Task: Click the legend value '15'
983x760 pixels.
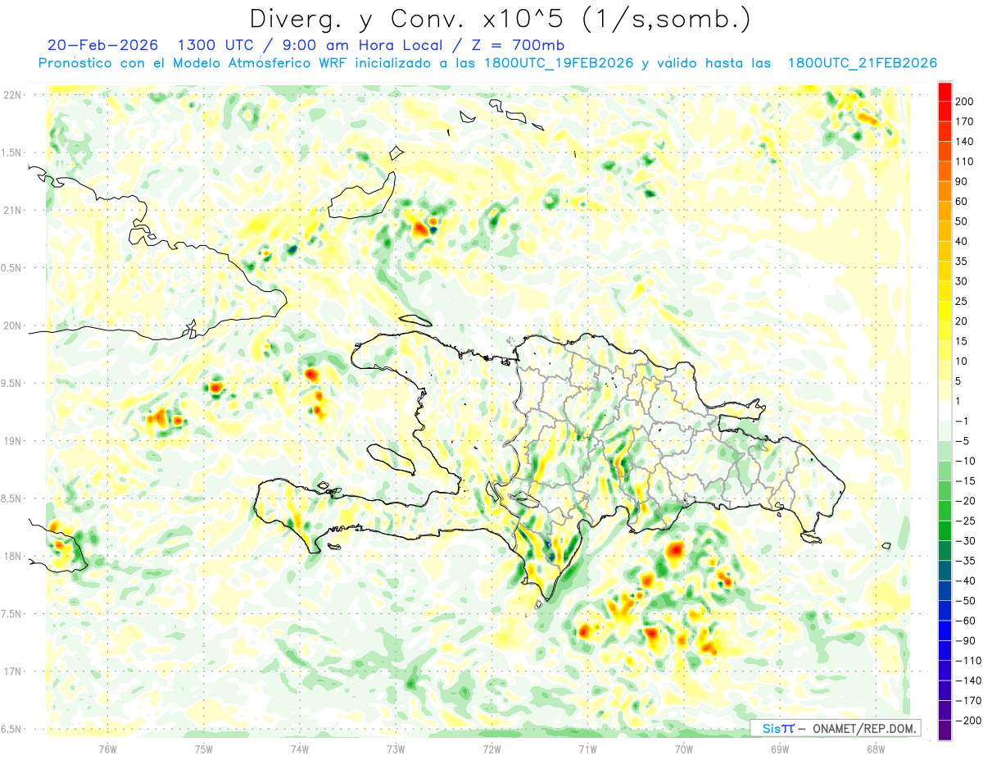Action: click(962, 342)
